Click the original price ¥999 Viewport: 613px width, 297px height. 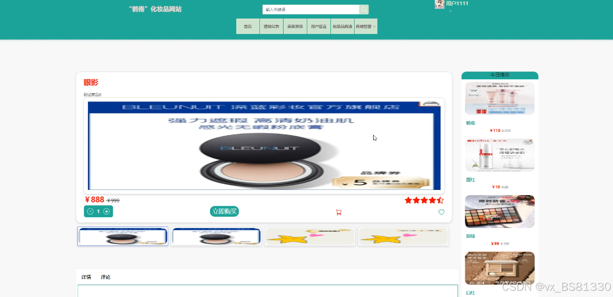click(113, 200)
